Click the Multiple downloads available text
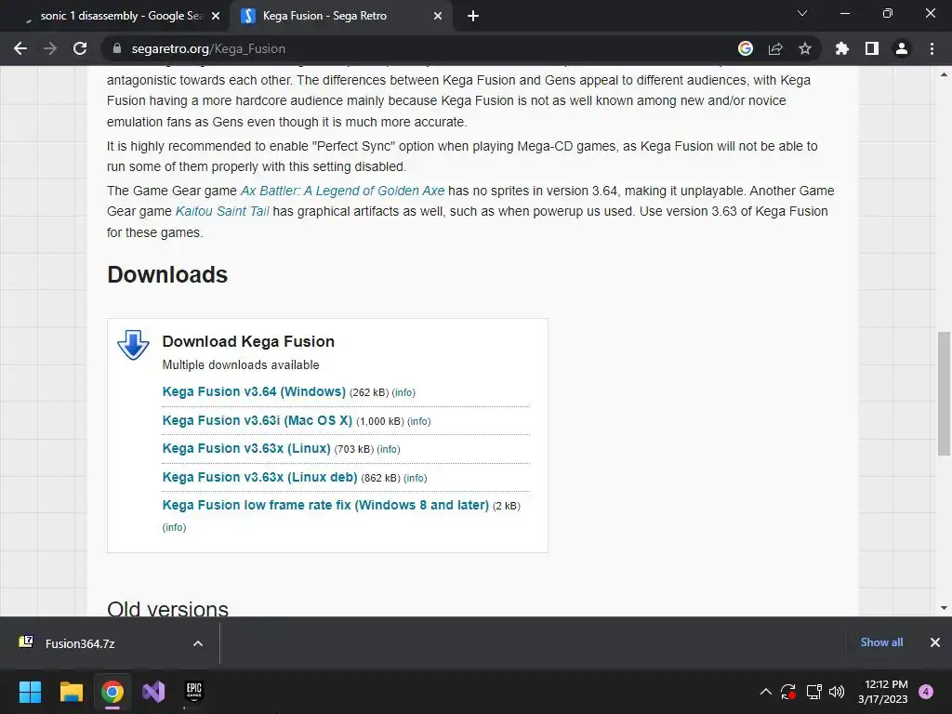Image resolution: width=952 pixels, height=714 pixels. pos(241,364)
